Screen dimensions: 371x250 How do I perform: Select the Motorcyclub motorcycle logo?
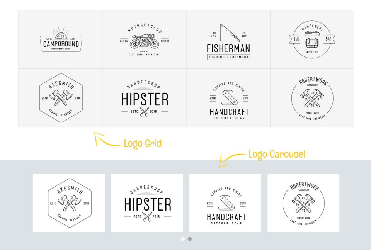point(144,39)
